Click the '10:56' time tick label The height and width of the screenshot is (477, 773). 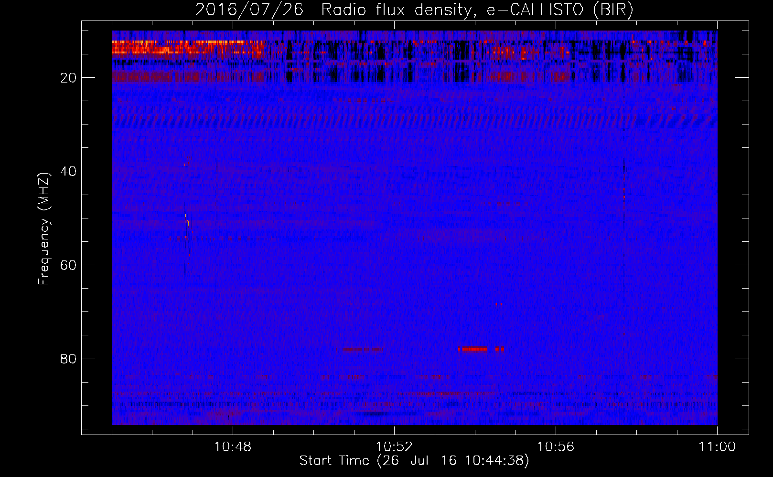point(556,447)
